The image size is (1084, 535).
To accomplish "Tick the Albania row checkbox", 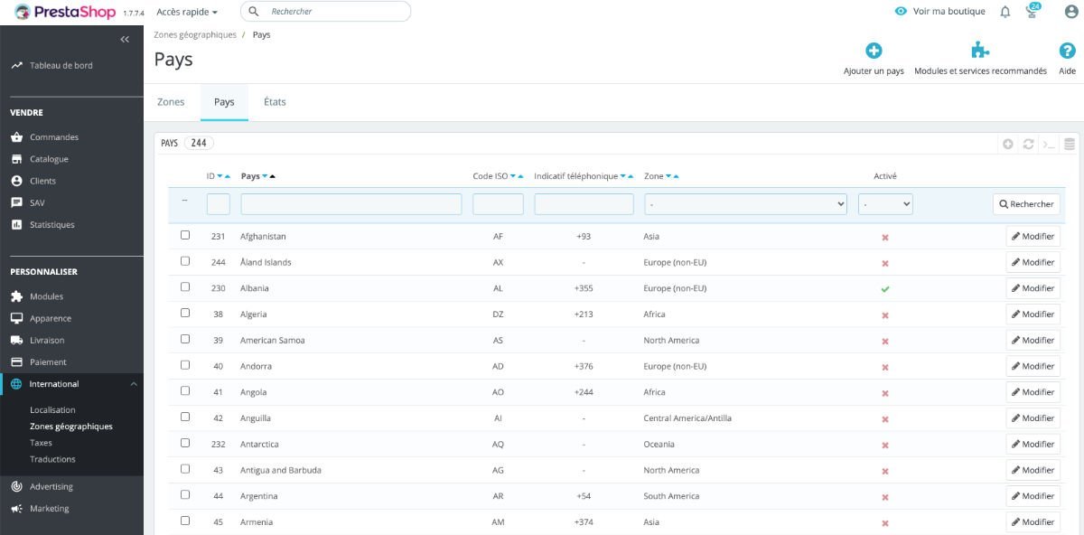I will point(185,287).
